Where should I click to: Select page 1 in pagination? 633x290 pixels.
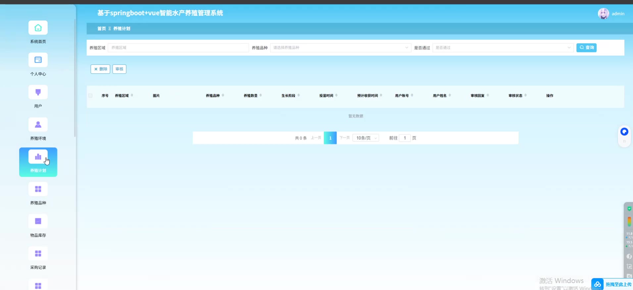click(330, 138)
